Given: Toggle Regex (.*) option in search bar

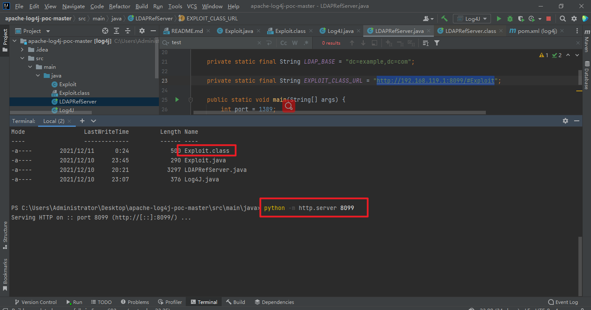Looking at the screenshot, I should 306,43.
